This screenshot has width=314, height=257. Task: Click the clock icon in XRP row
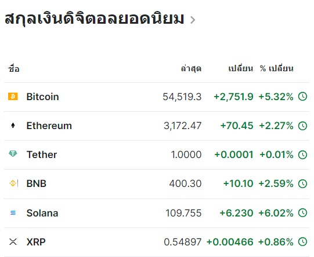tap(302, 242)
